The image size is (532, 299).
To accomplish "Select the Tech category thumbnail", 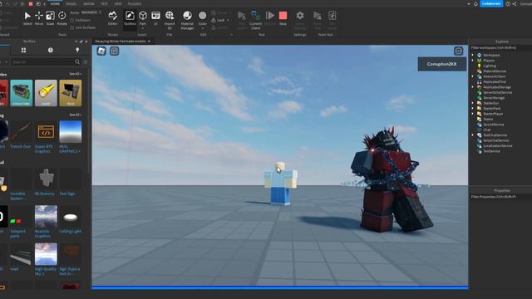I will coord(70,93).
